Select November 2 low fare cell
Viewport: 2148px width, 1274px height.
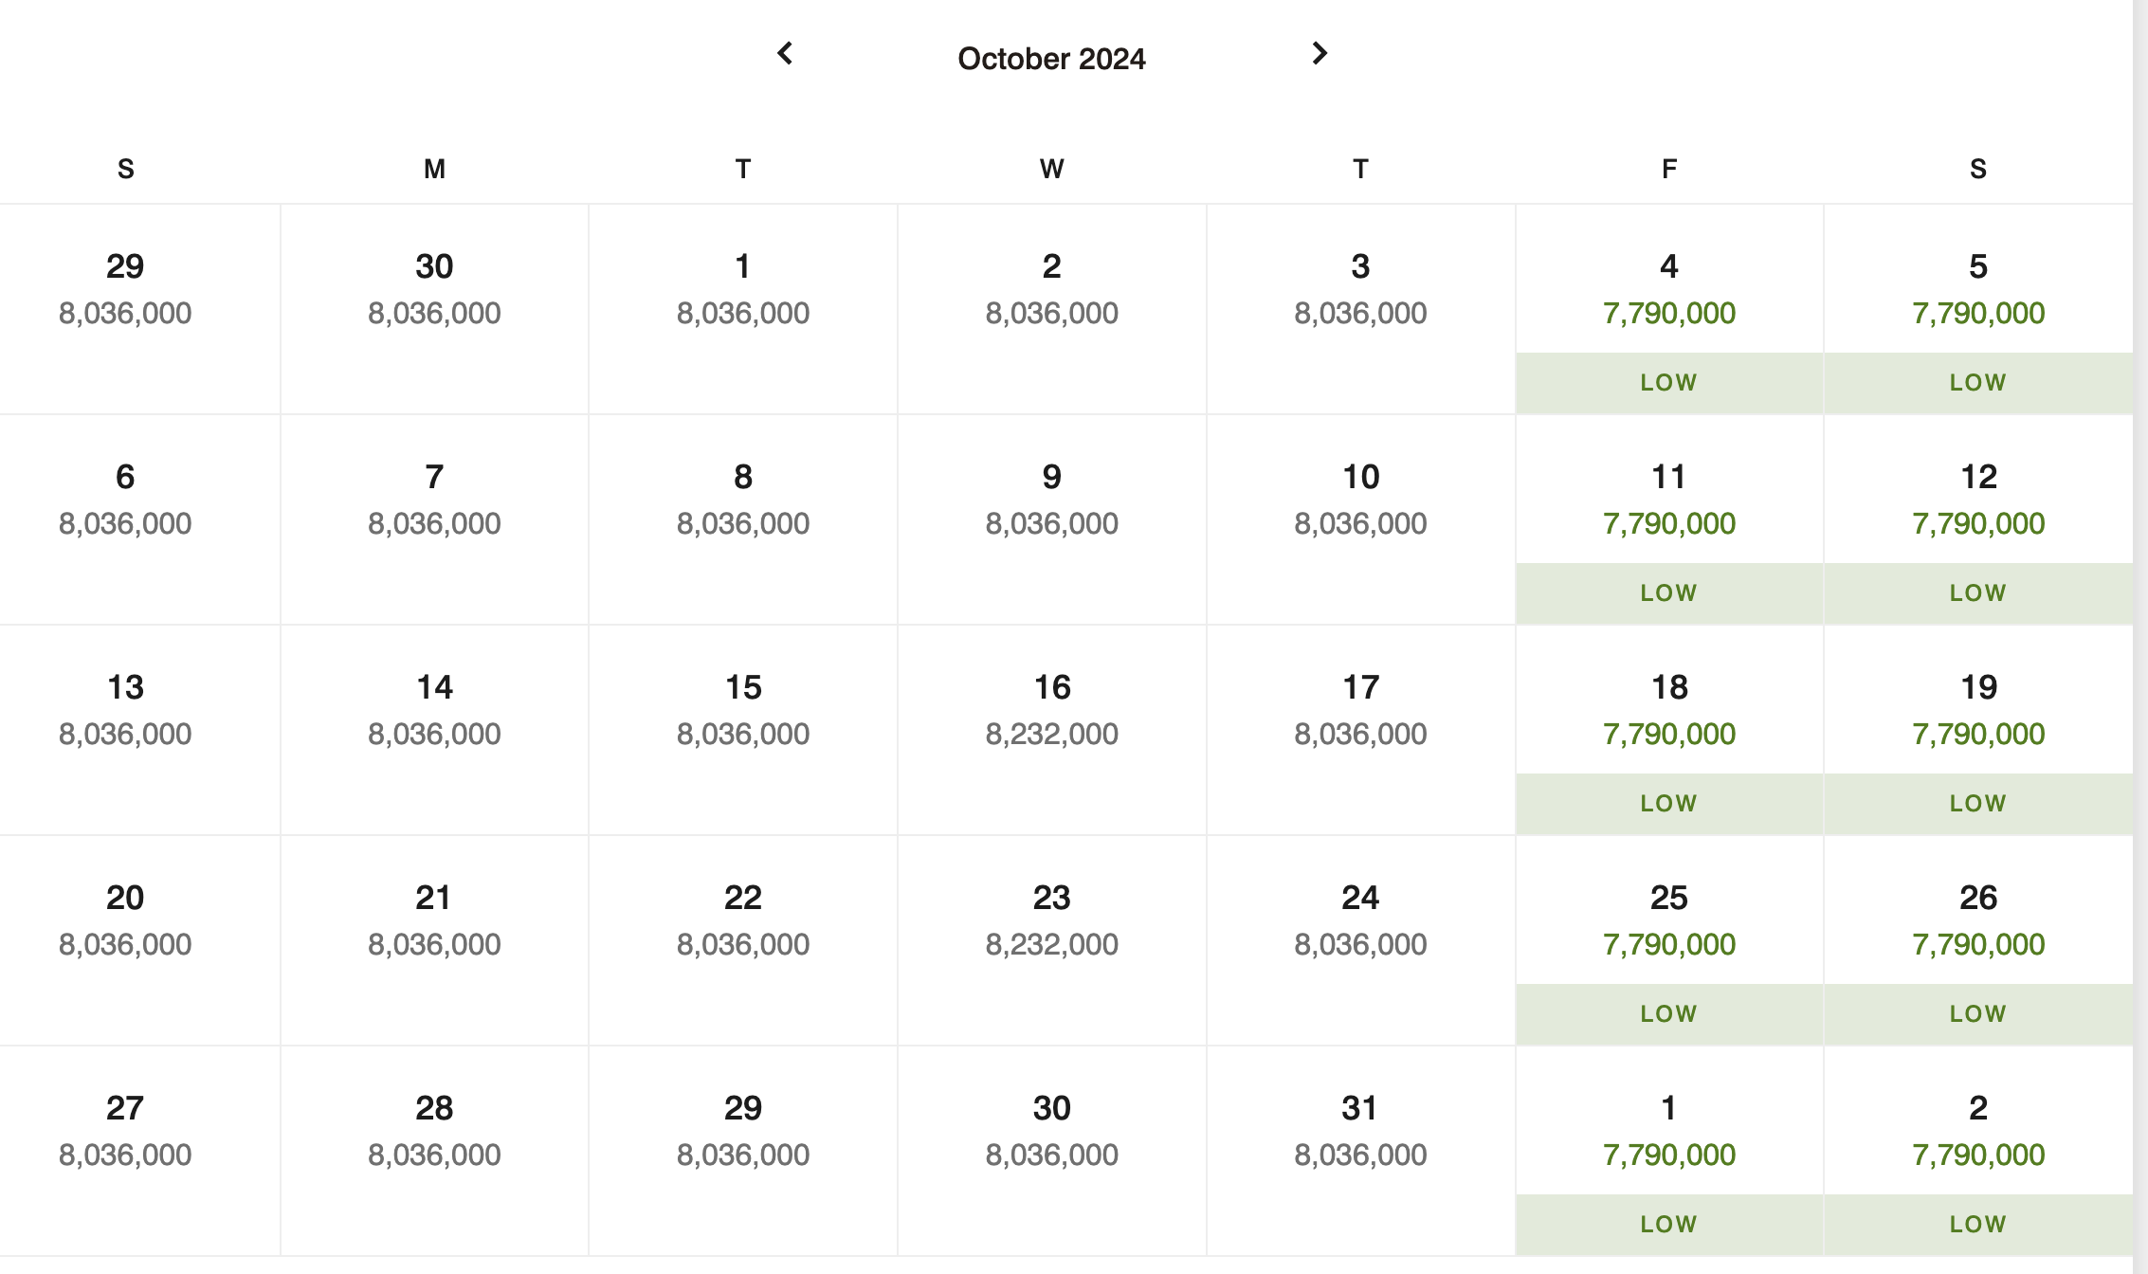coord(1978,1151)
